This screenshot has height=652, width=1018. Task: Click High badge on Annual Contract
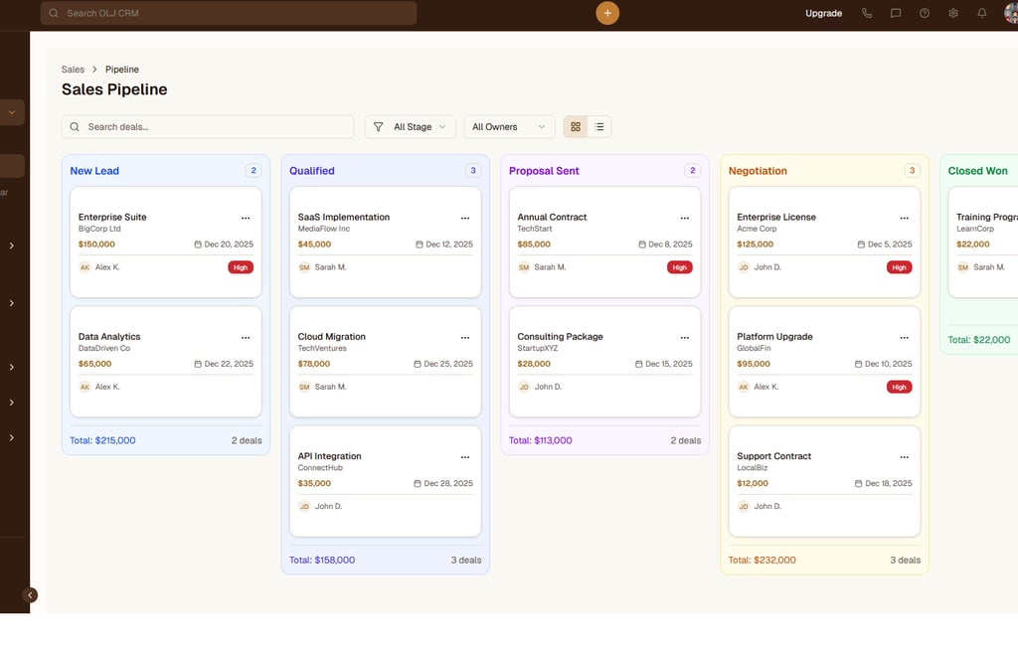click(679, 267)
